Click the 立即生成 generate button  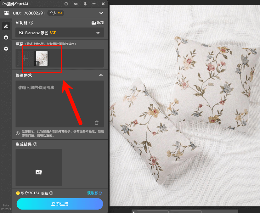(x=59, y=204)
